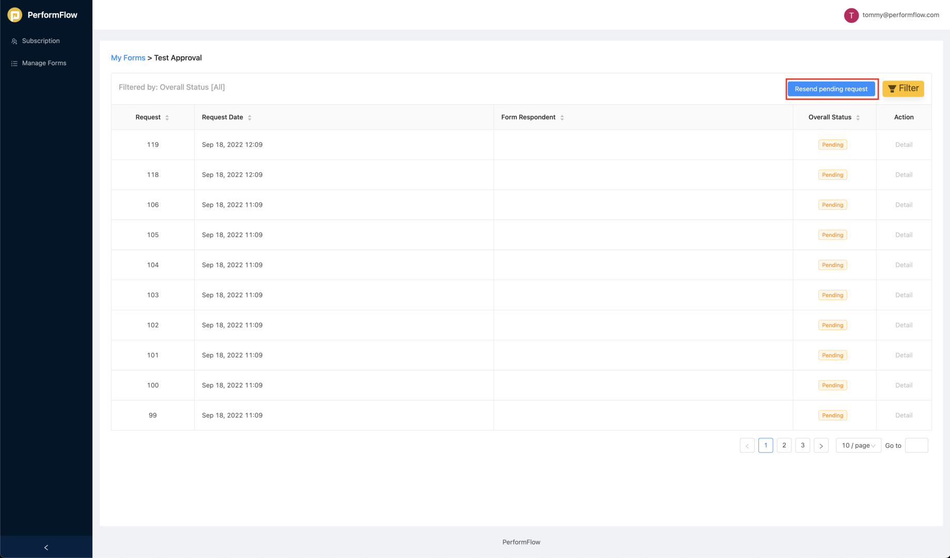
Task: Open Subscription from the sidebar menu
Action: (41, 41)
